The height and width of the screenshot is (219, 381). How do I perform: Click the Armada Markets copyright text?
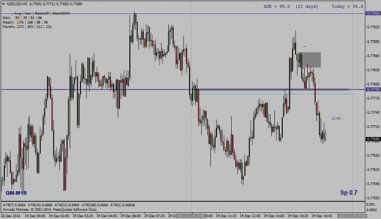[50, 209]
